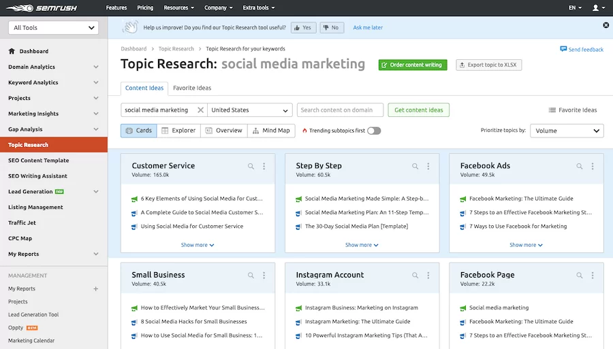The image size is (613, 349).
Task: Click Export topic to XLSX button
Action: tap(488, 65)
